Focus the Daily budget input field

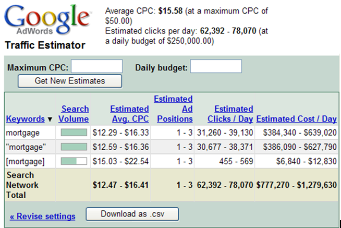[216, 66]
